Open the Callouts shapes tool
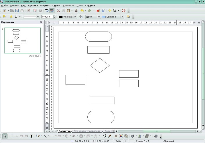 (89, 136)
